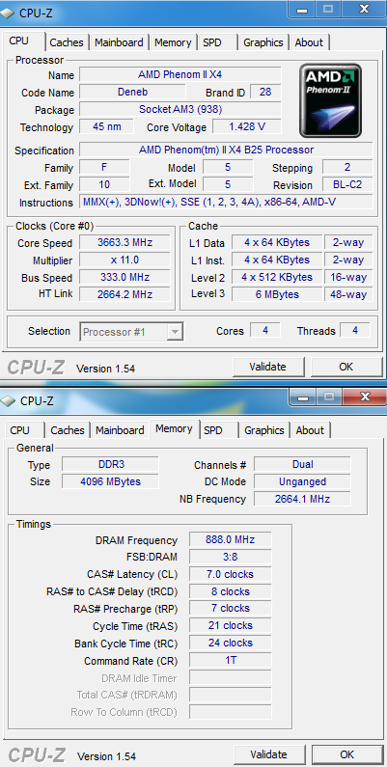The image size is (387, 767).
Task: Click the Level 2 cache '4 x 512 KBytes'
Action: click(277, 277)
